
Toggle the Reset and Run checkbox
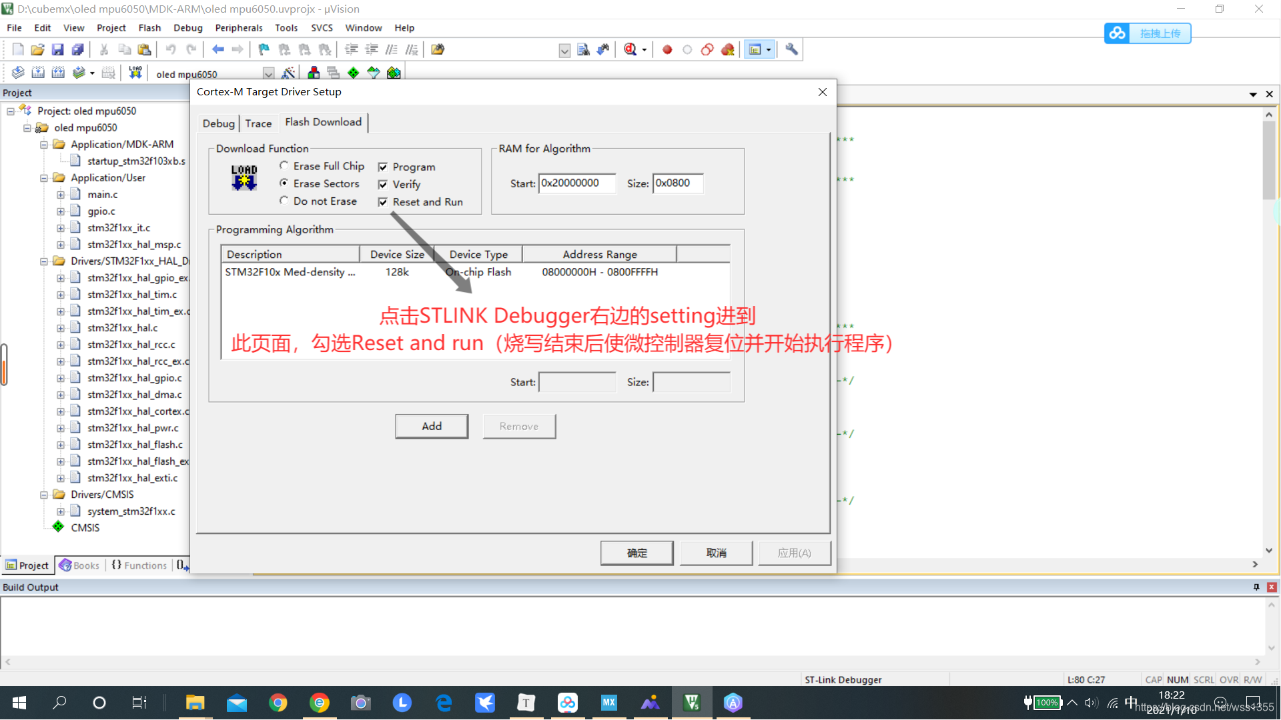coord(383,201)
